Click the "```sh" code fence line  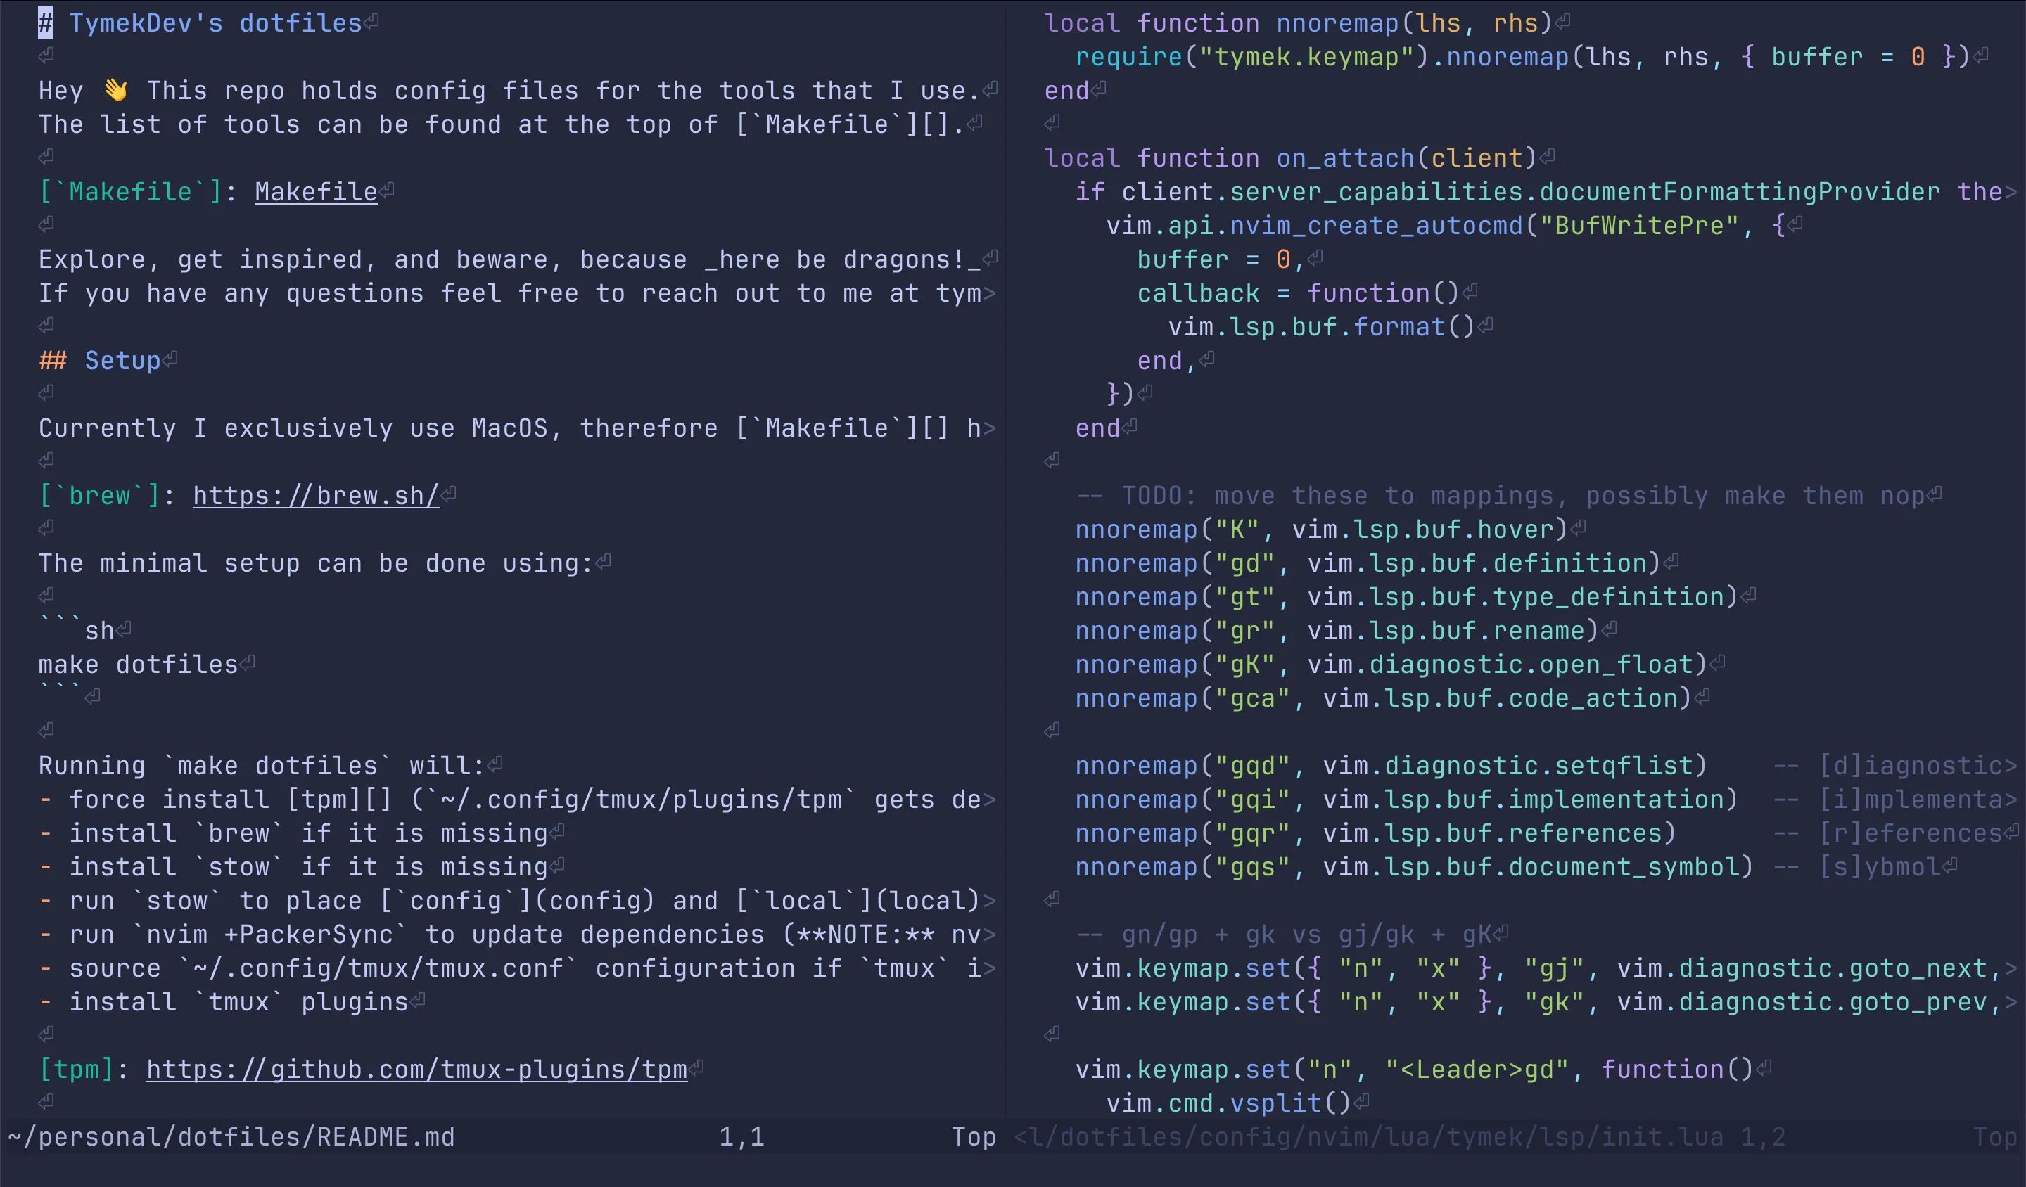77,631
